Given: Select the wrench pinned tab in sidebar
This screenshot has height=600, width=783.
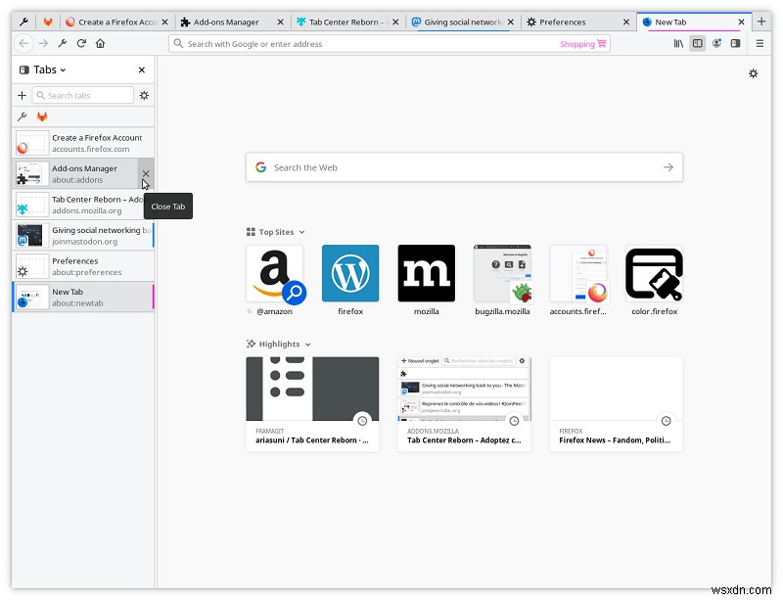Looking at the screenshot, I should 20,116.
